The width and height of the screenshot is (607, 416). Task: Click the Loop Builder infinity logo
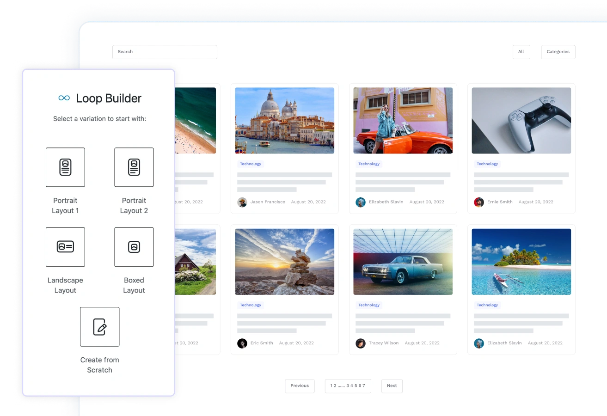click(x=64, y=98)
